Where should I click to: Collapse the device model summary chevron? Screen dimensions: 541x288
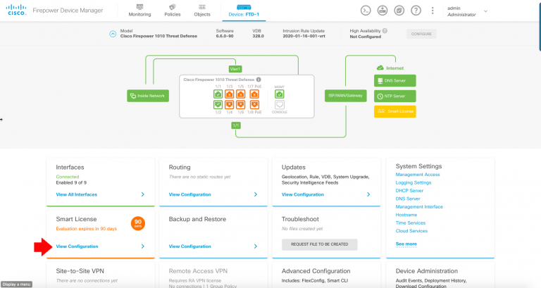click(x=113, y=34)
